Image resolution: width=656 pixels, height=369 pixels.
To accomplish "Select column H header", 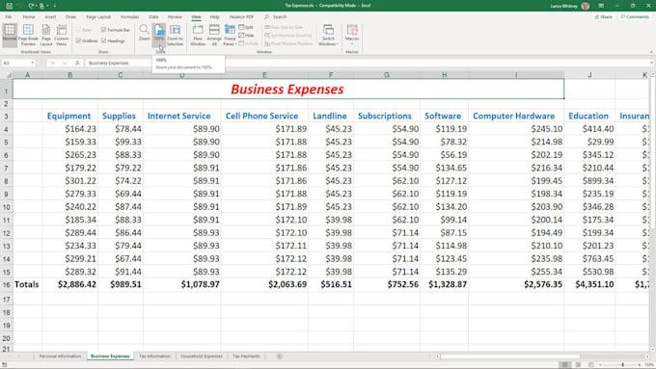I will 444,75.
